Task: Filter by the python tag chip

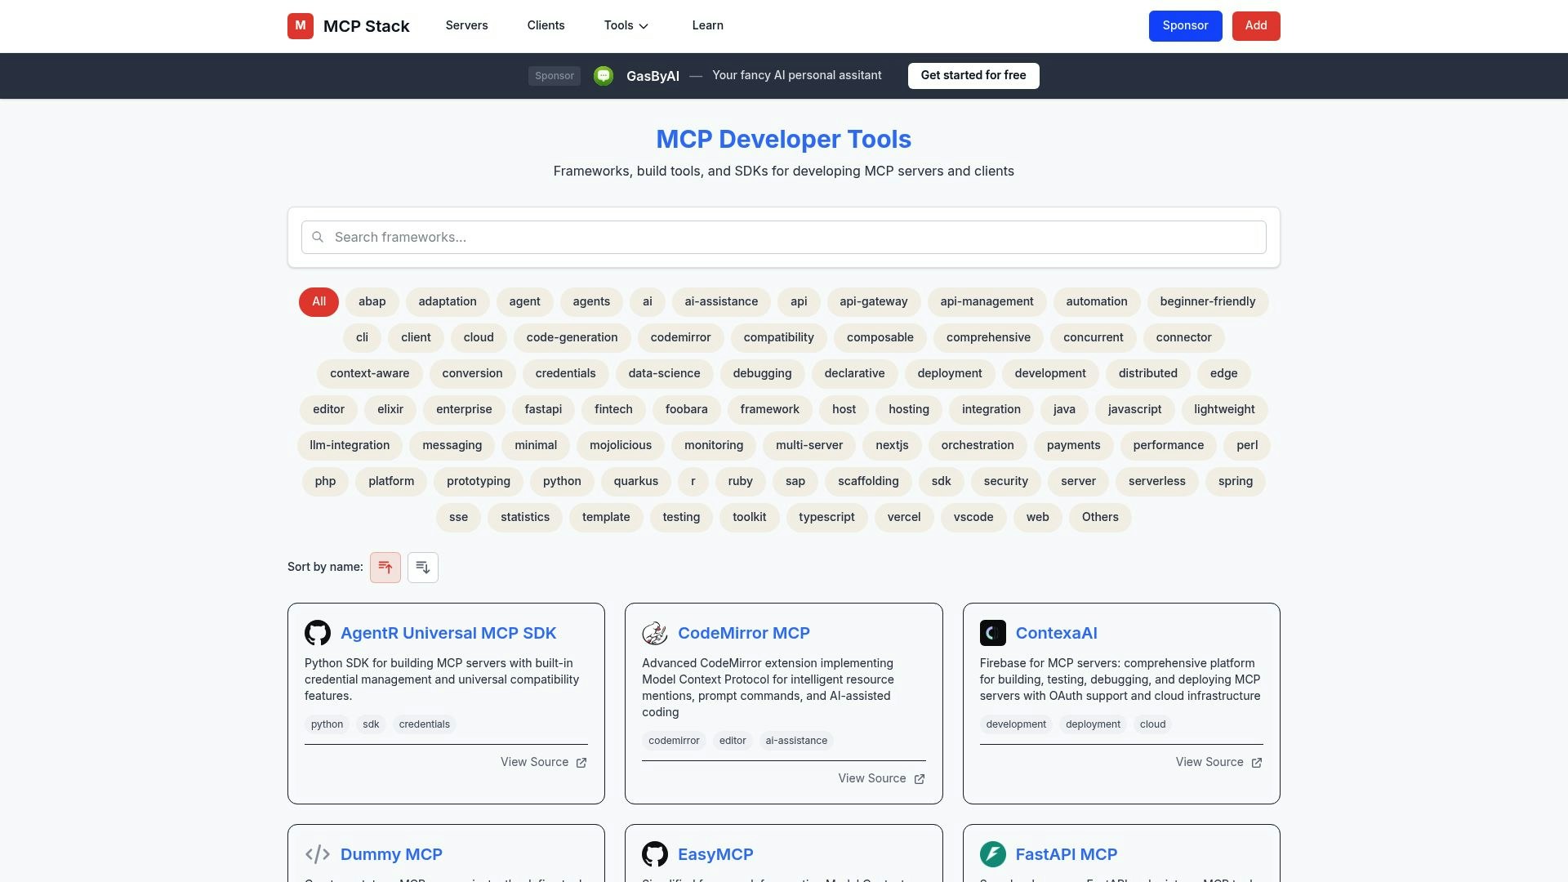Action: (562, 482)
